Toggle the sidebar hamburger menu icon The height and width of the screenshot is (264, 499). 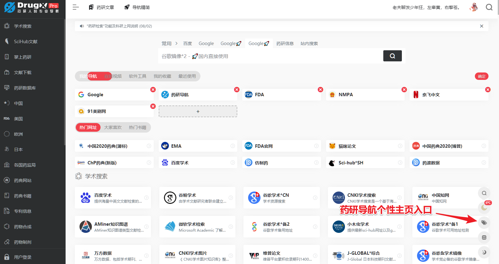click(75, 7)
